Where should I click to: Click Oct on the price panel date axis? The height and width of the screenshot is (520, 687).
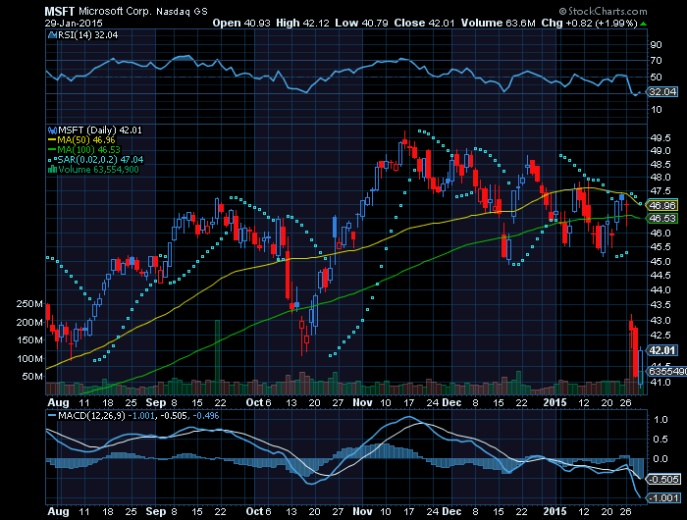tap(254, 402)
